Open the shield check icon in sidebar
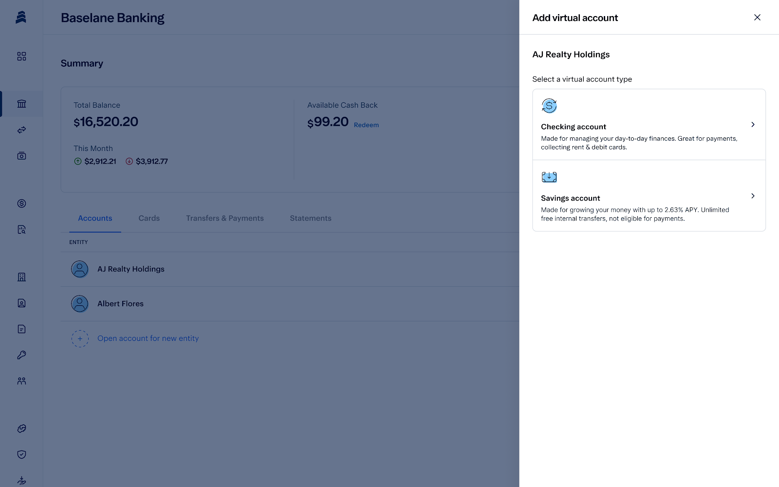The height and width of the screenshot is (487, 779). pyautogui.click(x=21, y=454)
